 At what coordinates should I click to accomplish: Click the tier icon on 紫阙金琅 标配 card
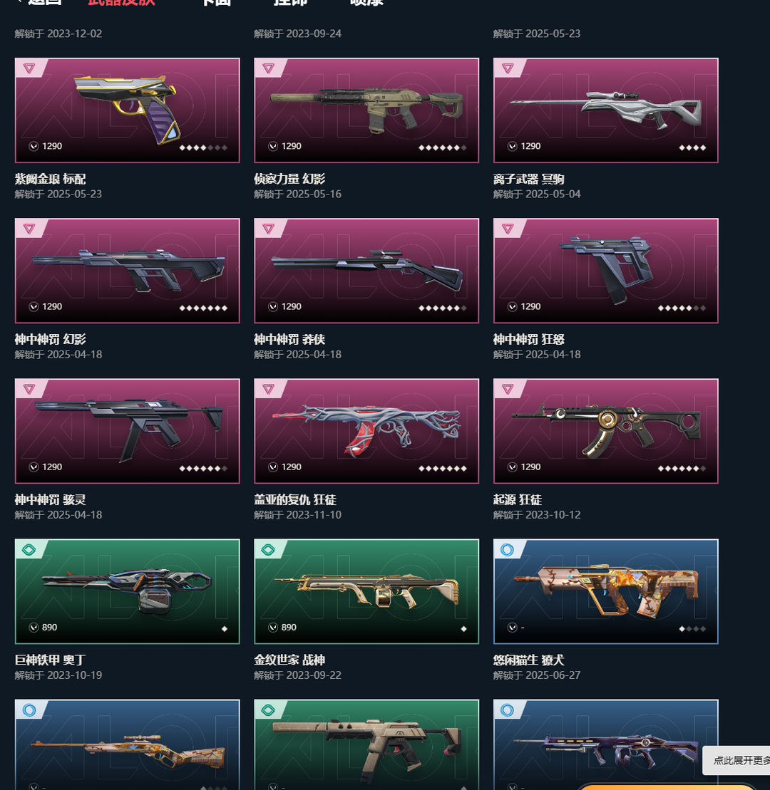tap(29, 68)
